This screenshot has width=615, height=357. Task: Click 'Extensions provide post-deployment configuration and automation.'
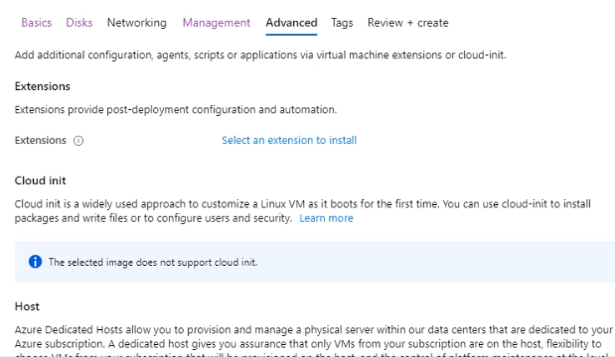pyautogui.click(x=176, y=110)
